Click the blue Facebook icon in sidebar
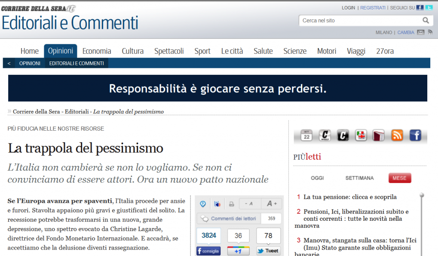438x256 pixels. coord(415,135)
